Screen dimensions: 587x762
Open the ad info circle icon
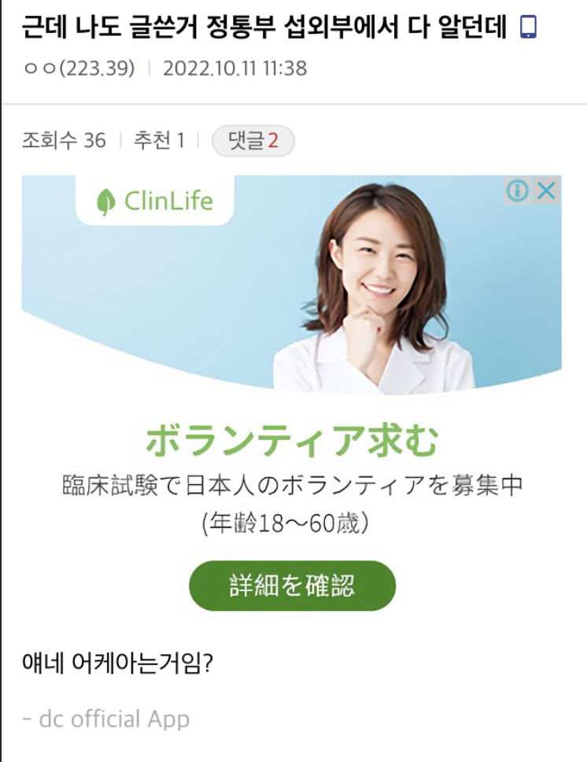point(518,190)
